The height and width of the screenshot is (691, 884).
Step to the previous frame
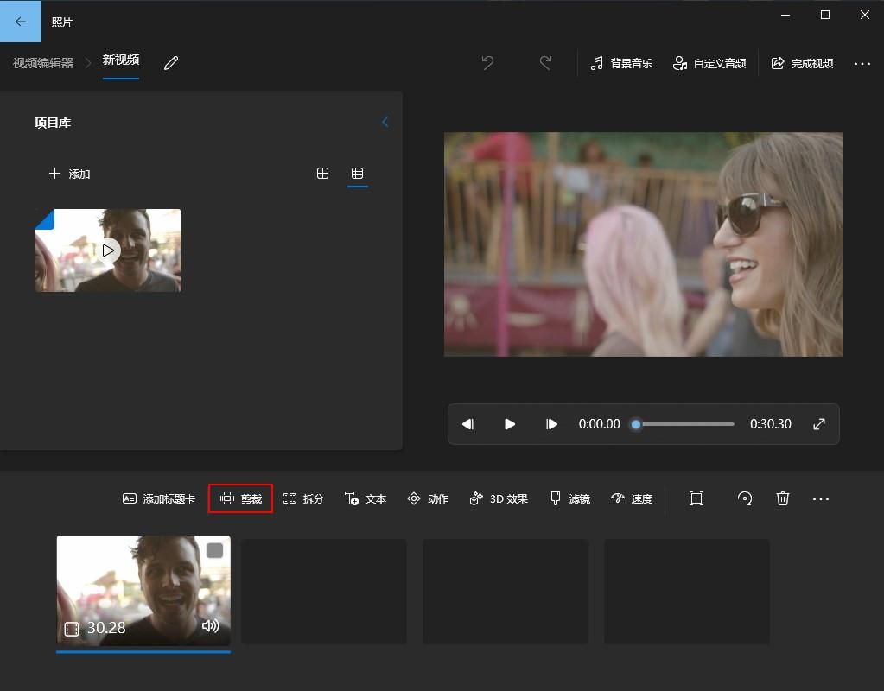click(x=468, y=424)
